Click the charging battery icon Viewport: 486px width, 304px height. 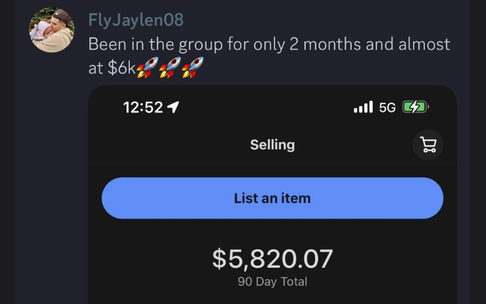(x=416, y=108)
